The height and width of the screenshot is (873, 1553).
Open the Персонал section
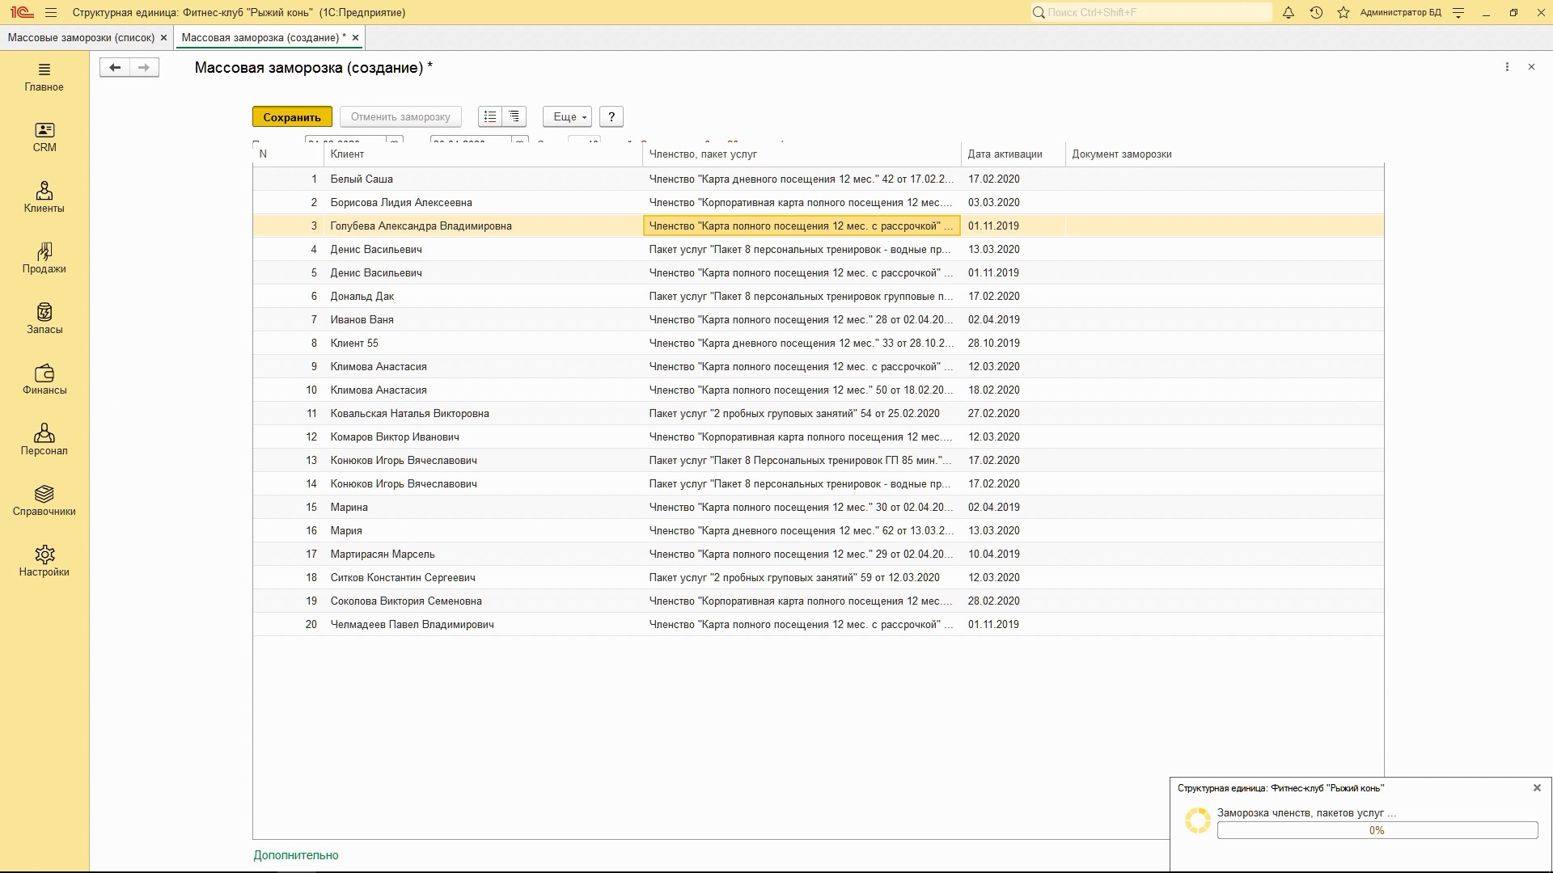44,441
